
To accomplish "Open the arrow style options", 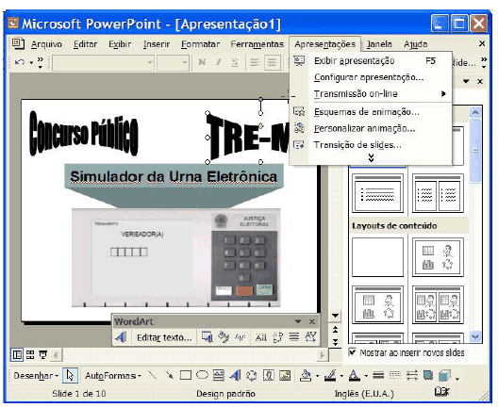I will (411, 376).
